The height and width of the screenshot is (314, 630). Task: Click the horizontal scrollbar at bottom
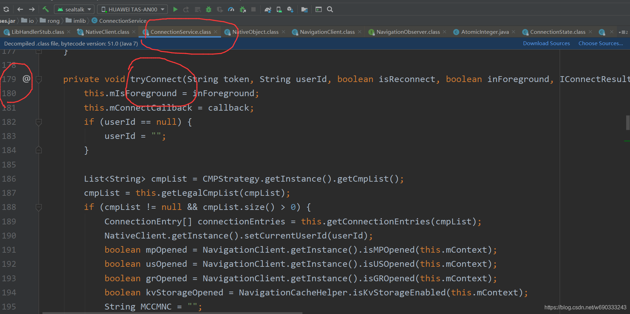(172, 313)
